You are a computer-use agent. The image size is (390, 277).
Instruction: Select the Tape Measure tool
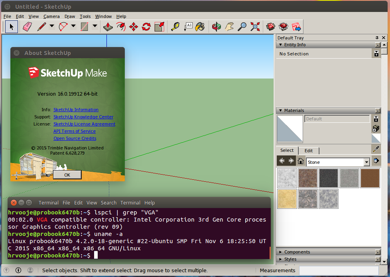pyautogui.click(x=175, y=27)
